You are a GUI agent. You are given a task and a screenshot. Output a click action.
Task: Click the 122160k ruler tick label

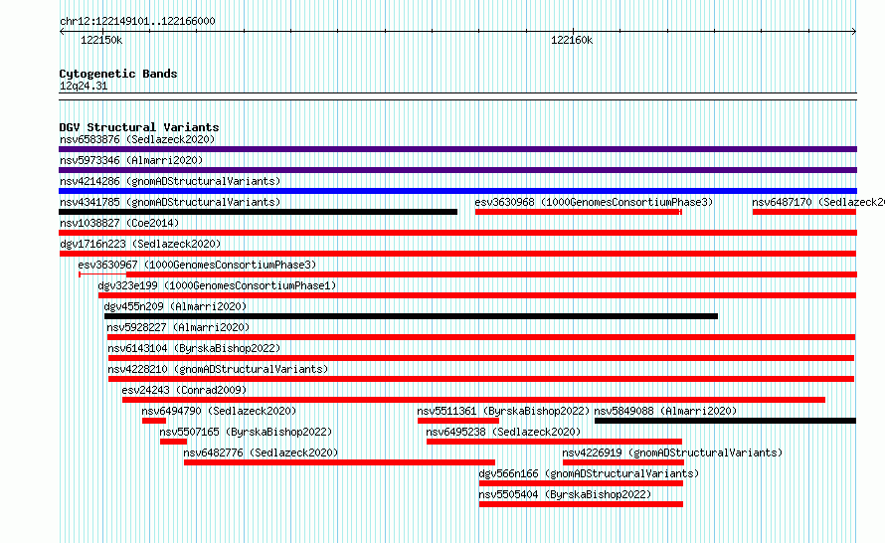(572, 40)
